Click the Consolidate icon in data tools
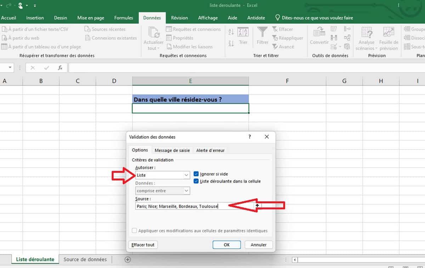Image resolution: width=425 pixels, height=268 pixels. 347,29
